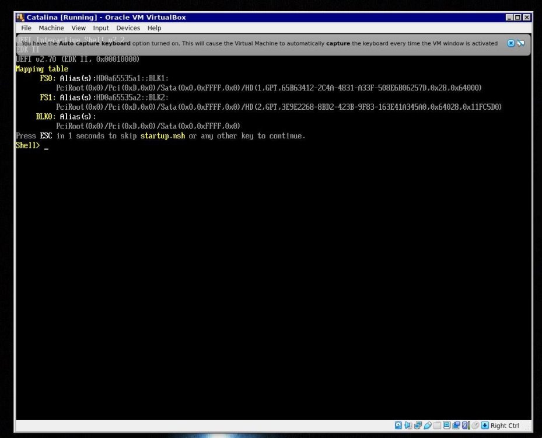Open the Machine menu
Screen dimensions: 542x438
click(51, 28)
